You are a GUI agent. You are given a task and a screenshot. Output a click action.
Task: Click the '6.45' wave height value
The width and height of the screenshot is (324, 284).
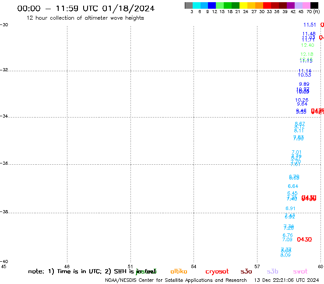click(x=292, y=193)
